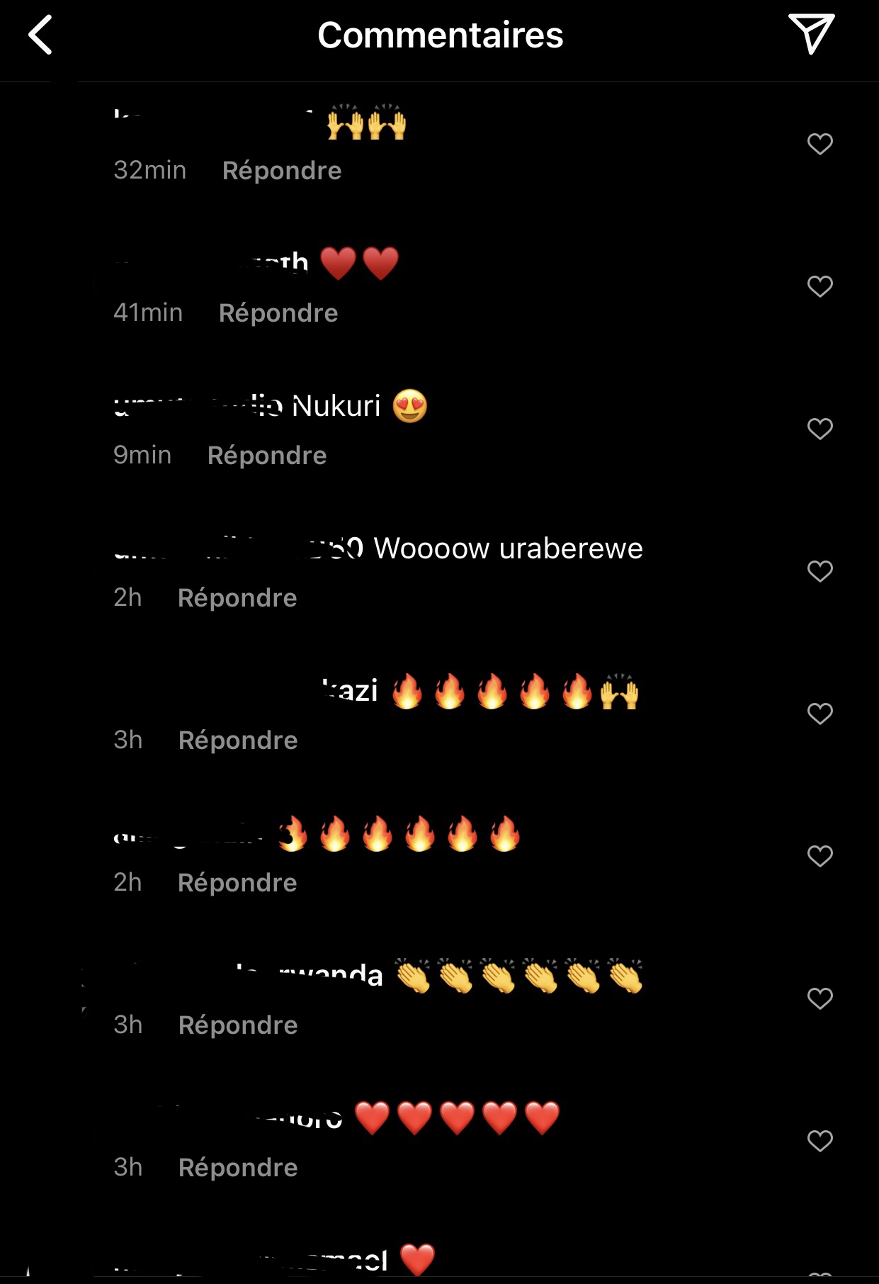Reply to the 32min comment
Image resolution: width=879 pixels, height=1284 pixels.
point(282,171)
